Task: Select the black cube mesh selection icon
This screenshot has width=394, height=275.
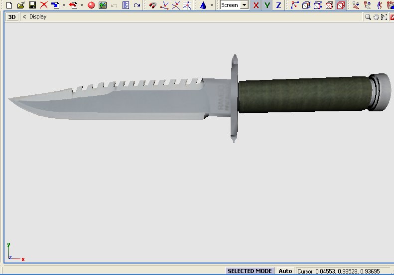Action: (329, 5)
